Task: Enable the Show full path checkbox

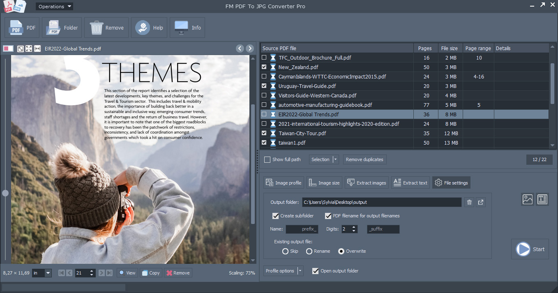Action: tap(267, 159)
